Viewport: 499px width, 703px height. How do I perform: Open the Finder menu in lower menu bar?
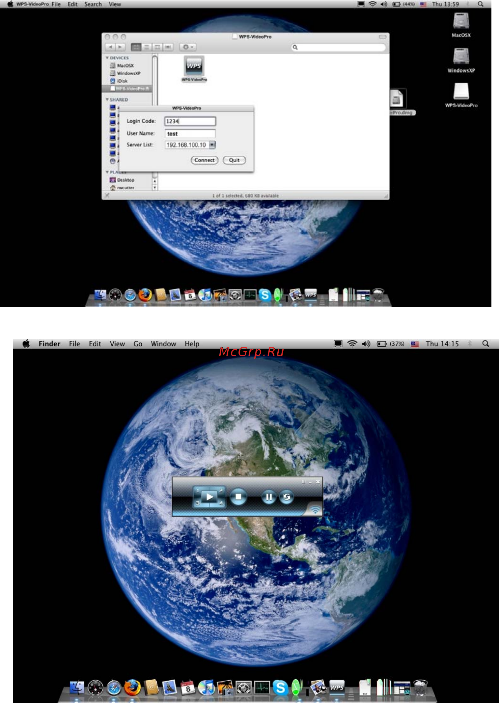[49, 344]
